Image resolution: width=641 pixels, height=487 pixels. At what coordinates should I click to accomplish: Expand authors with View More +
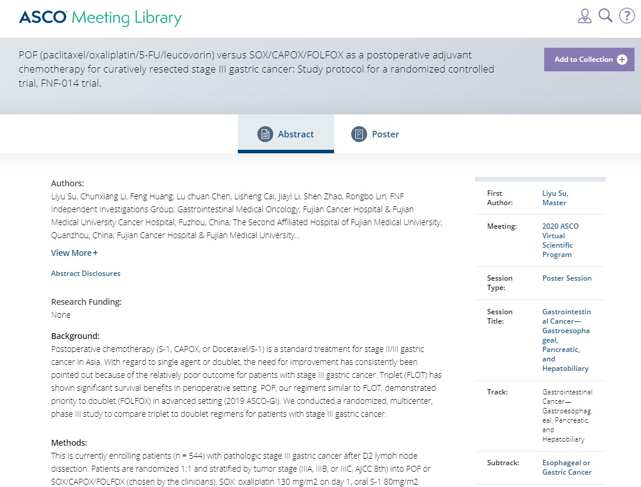[74, 253]
